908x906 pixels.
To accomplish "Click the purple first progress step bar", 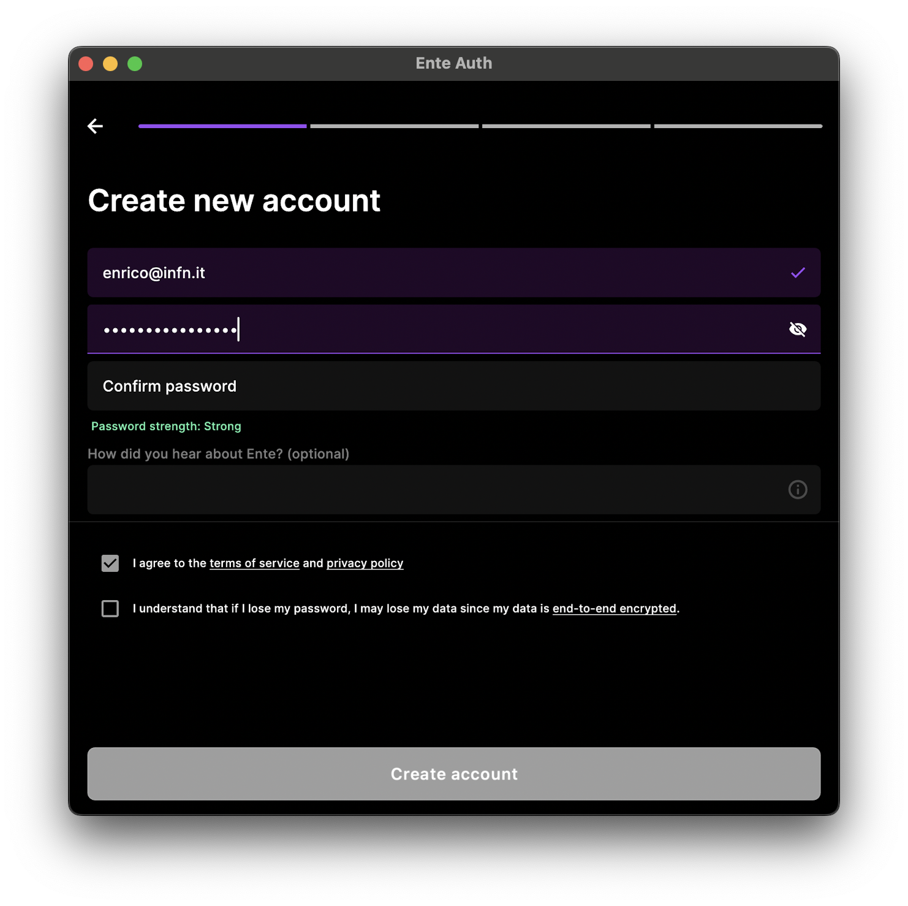I will click(x=222, y=126).
